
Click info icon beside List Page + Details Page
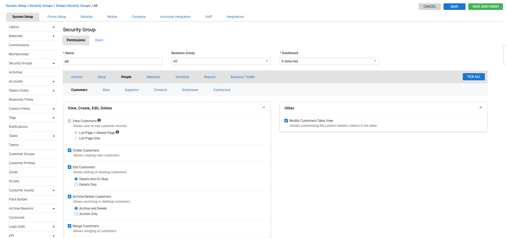117,132
